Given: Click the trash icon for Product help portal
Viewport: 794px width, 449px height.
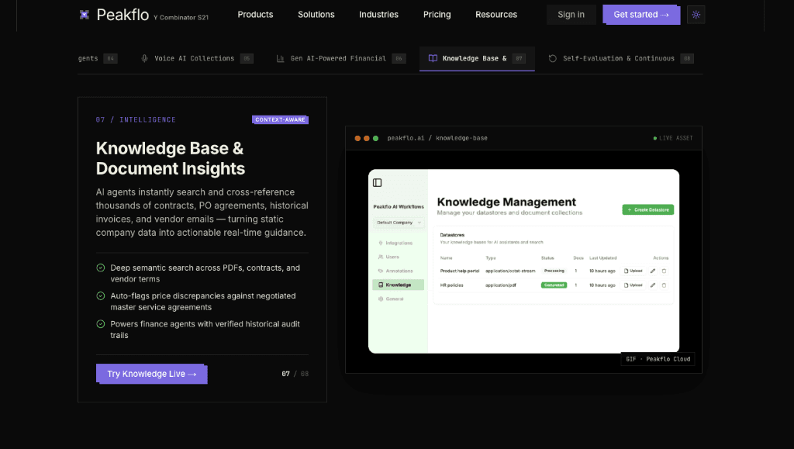Looking at the screenshot, I should [664, 271].
